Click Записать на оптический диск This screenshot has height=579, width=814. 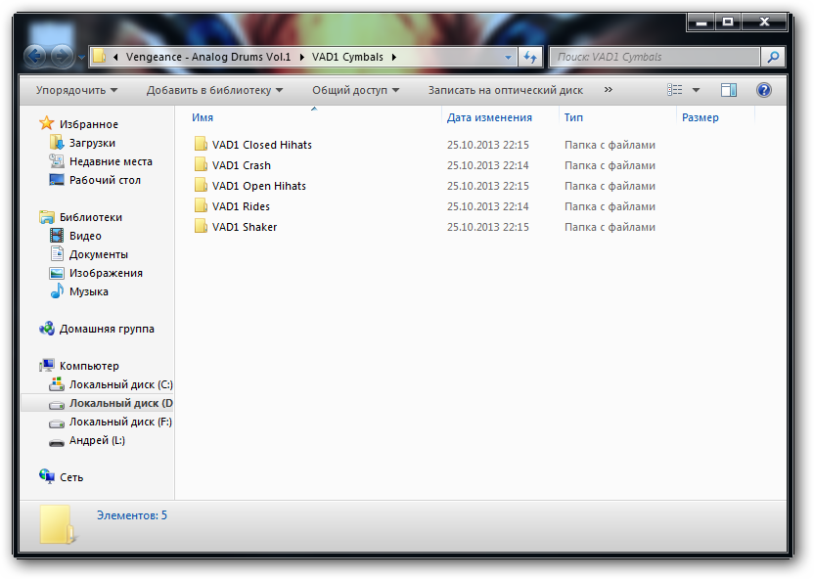[505, 90]
